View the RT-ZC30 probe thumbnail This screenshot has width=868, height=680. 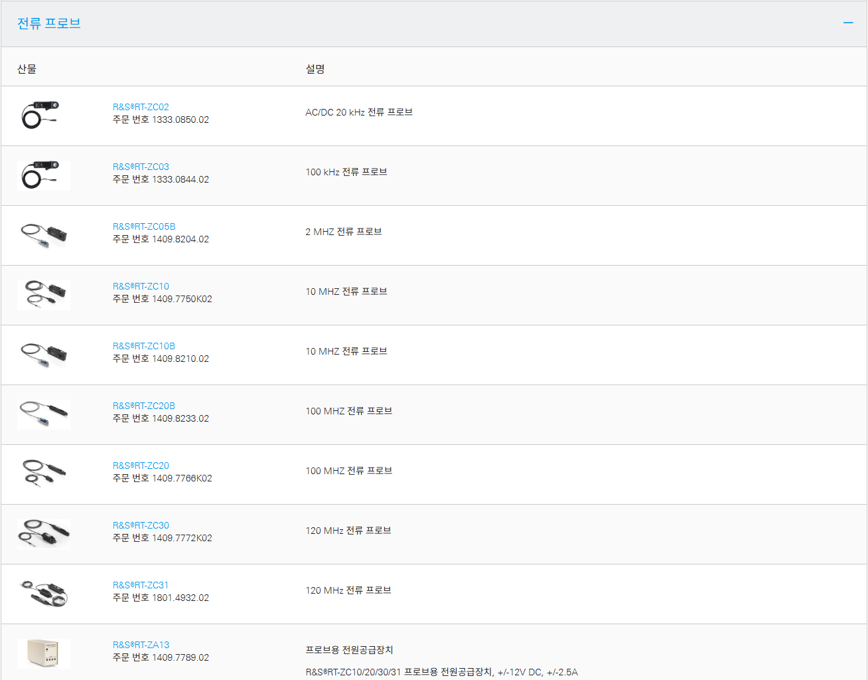coord(43,534)
